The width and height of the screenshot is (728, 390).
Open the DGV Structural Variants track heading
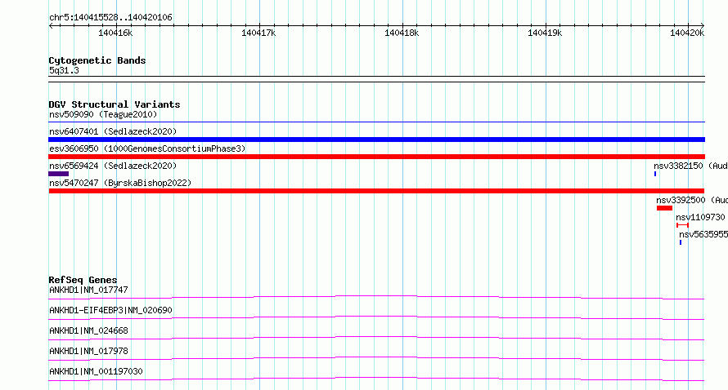tap(115, 104)
